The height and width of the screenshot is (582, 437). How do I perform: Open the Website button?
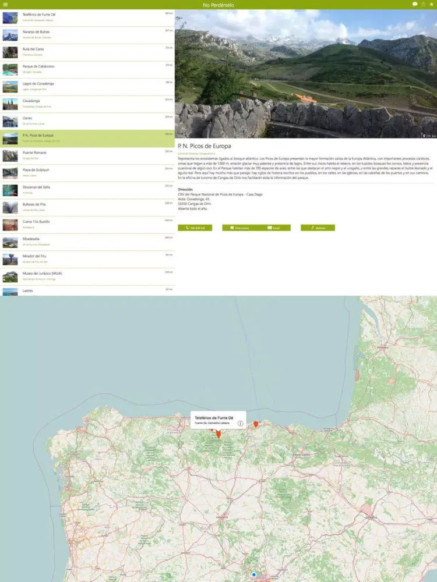tap(318, 228)
